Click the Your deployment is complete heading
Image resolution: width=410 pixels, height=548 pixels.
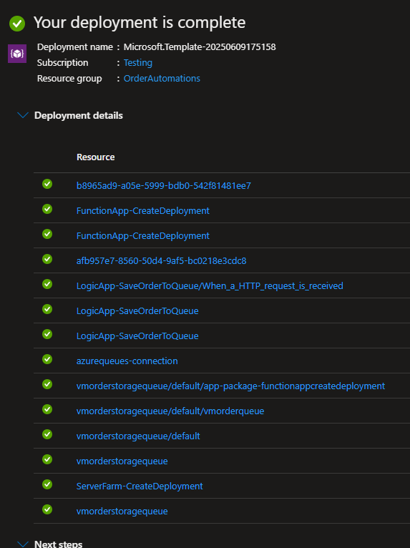(x=140, y=23)
